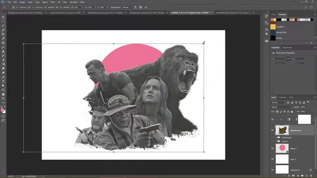Viewport: 317px width, 178px height.
Task: Open the Window menu
Action: tap(73, 2)
